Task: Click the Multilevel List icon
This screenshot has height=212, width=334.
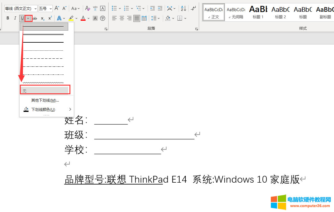Action: pos(139,8)
